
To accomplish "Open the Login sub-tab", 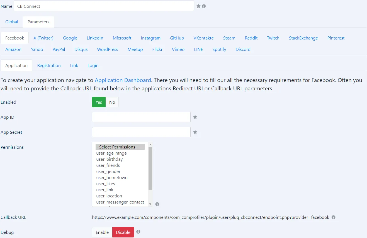I will pos(93,65).
